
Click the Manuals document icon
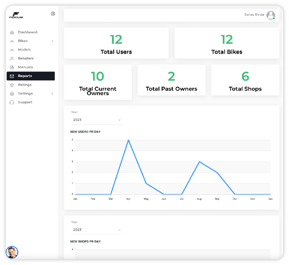pyautogui.click(x=12, y=67)
